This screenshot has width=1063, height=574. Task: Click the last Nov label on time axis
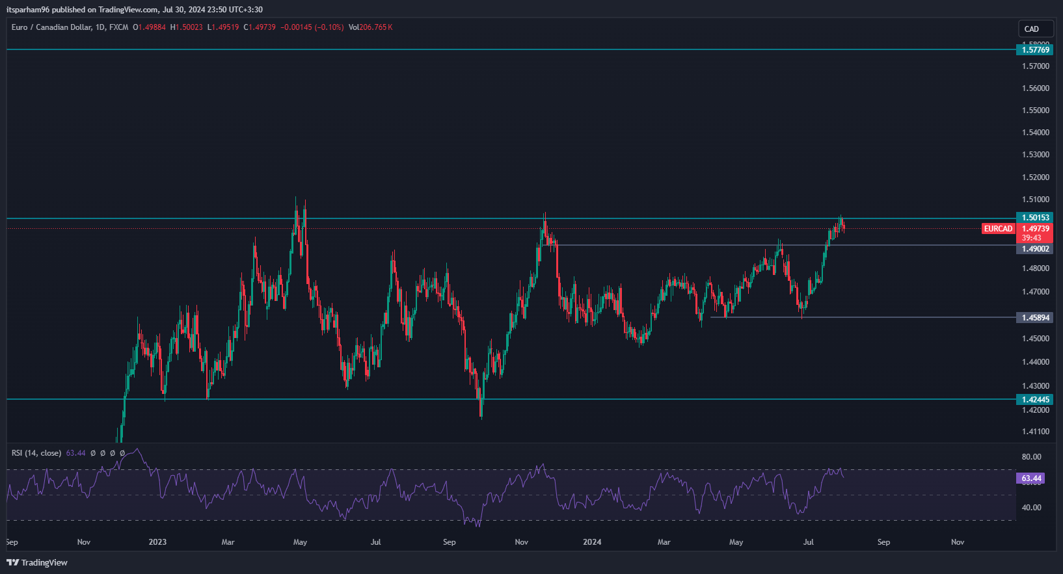[x=958, y=542]
